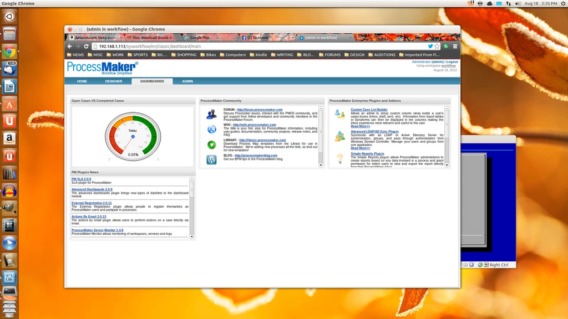568x319 pixels.
Task: Open Thunderbird mail from the dock
Action: [9, 69]
